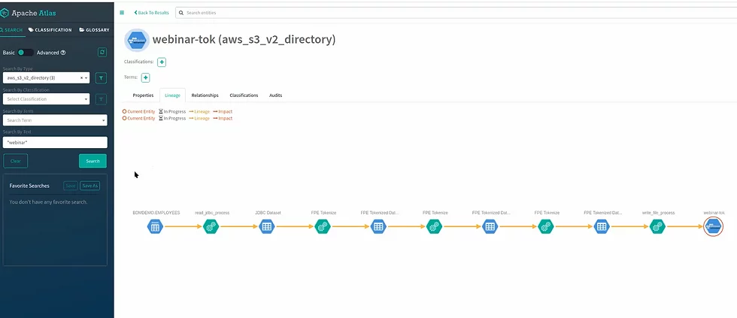Screen dimensions: 737x318
Task: Open the Select Classification dropdown
Action: (x=46, y=99)
